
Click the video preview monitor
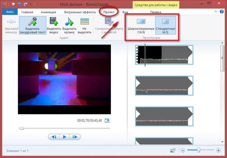point(64,79)
